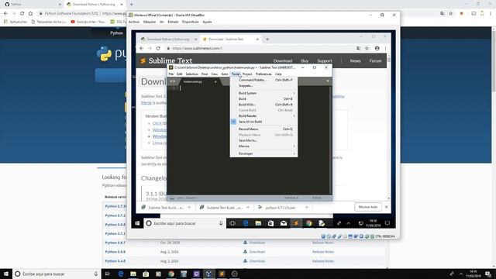Click host Windows Start button
This screenshot has height=279, width=496.
(6, 274)
